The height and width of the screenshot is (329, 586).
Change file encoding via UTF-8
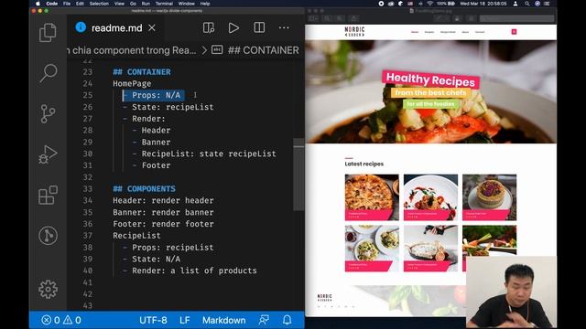153,320
